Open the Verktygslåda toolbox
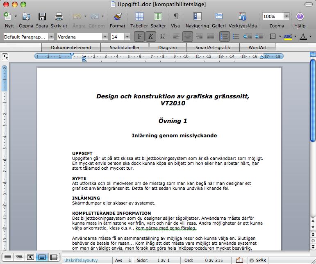 click(243, 16)
